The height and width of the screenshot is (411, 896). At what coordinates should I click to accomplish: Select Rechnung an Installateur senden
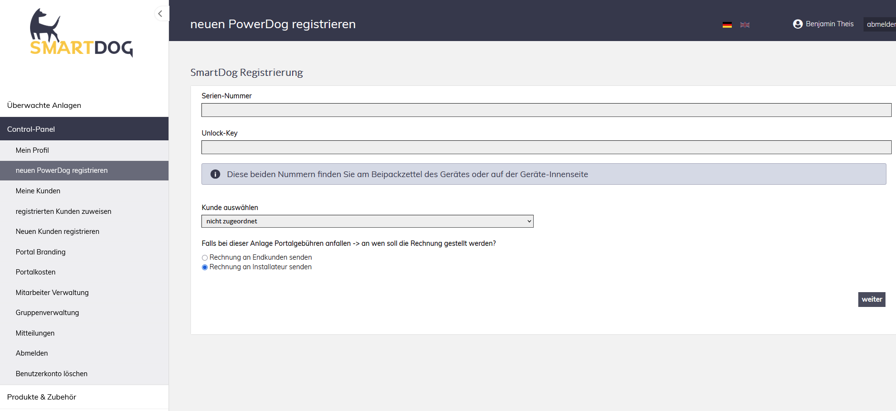coord(205,267)
